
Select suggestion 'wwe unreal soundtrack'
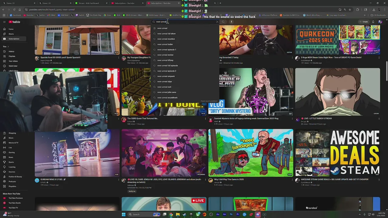(185, 97)
